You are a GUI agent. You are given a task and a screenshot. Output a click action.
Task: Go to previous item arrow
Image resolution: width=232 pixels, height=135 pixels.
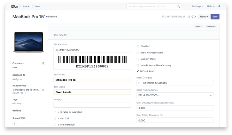(192, 17)
